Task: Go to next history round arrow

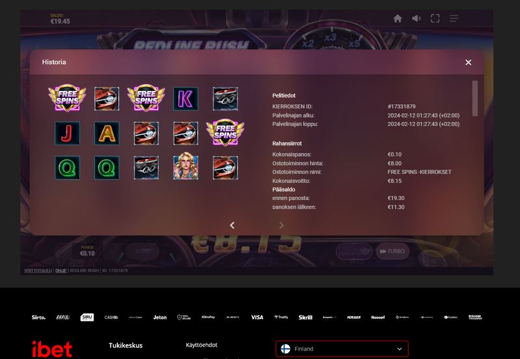Action: (x=281, y=225)
